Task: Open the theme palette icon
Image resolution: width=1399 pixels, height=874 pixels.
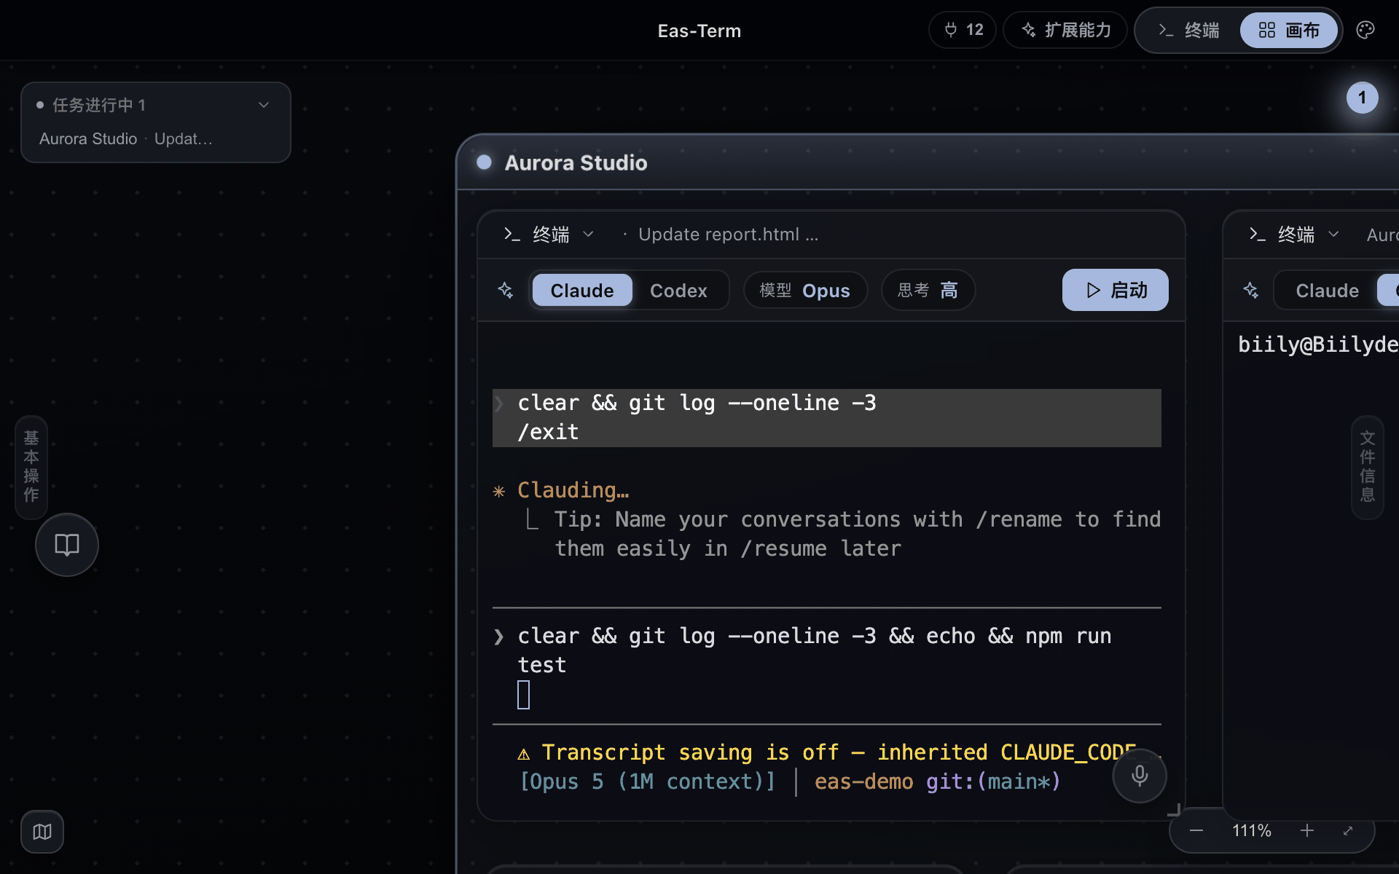Action: [1365, 30]
